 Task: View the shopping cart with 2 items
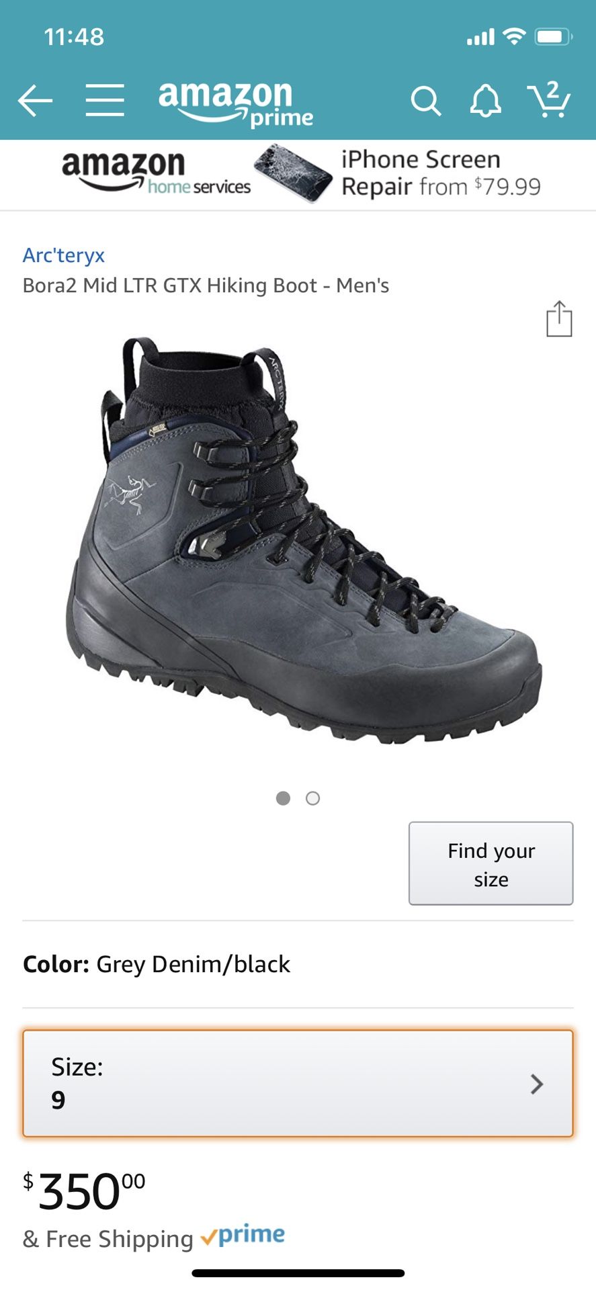(549, 100)
